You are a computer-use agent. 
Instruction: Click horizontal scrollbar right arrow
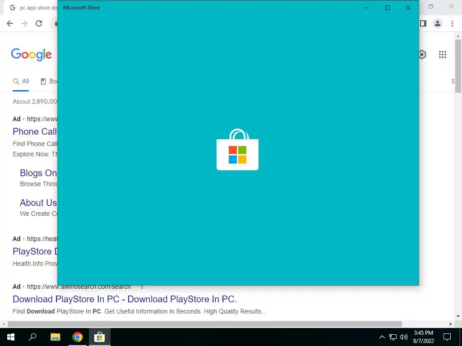coord(451,324)
